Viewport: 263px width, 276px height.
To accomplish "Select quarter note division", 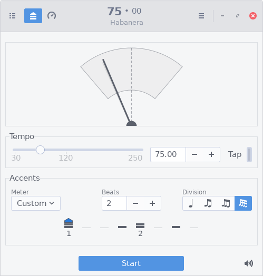I will [191, 203].
